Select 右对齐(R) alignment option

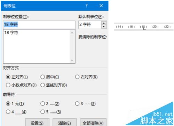point(86,77)
